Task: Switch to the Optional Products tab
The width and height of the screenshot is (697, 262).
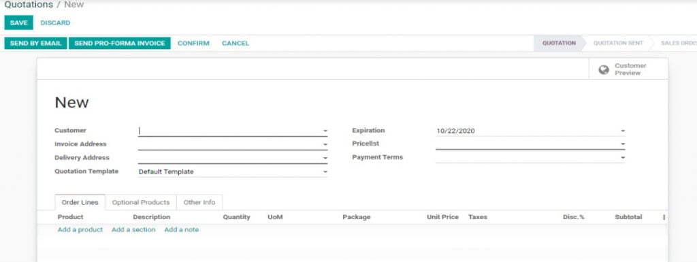Action: (141, 203)
